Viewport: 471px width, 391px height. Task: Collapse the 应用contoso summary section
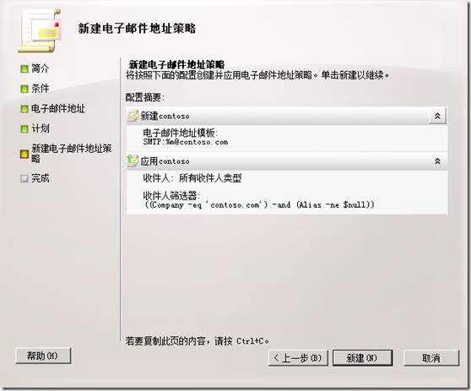click(437, 161)
